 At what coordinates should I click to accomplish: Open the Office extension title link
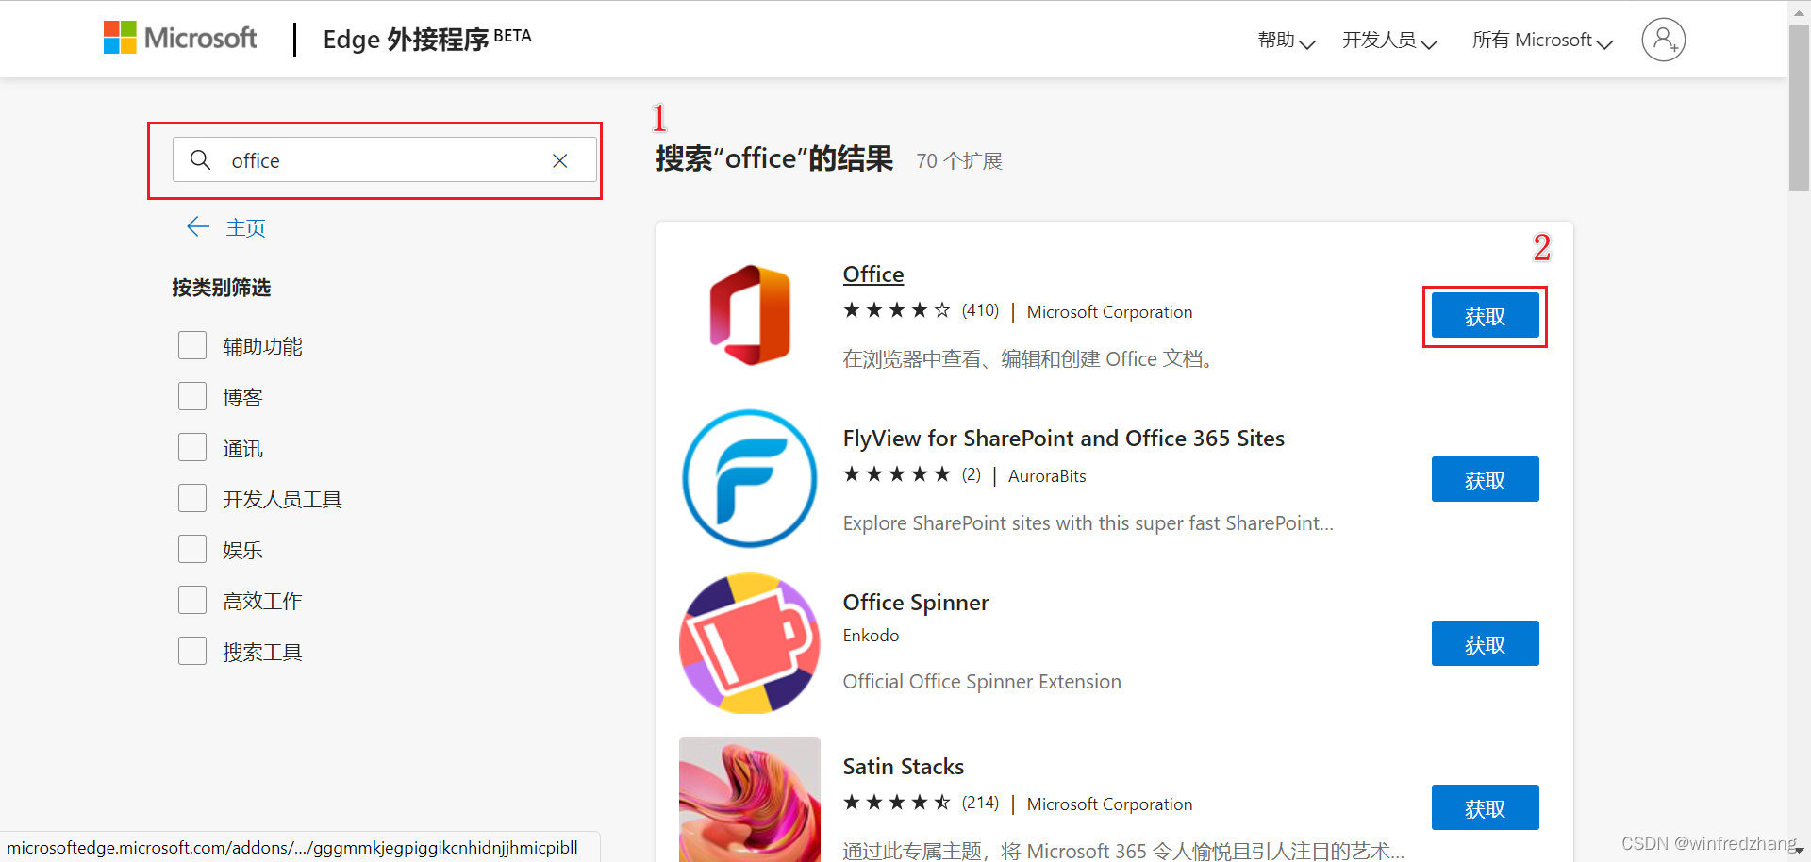pos(873,274)
